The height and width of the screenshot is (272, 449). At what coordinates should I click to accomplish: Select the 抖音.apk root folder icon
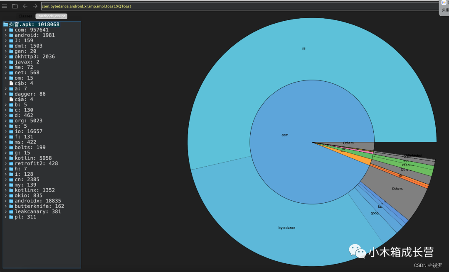tap(5, 24)
